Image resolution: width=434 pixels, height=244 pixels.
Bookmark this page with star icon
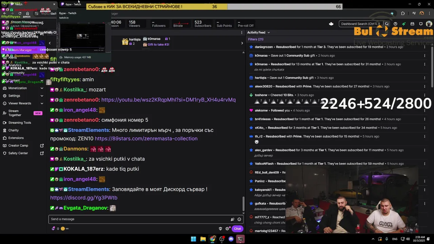tap(392, 14)
